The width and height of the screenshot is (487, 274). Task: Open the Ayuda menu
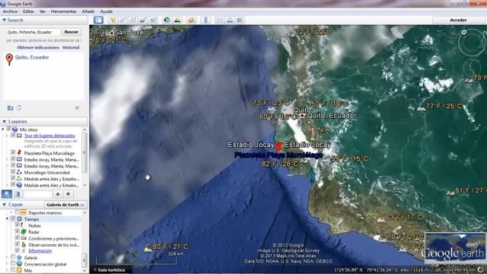[107, 11]
